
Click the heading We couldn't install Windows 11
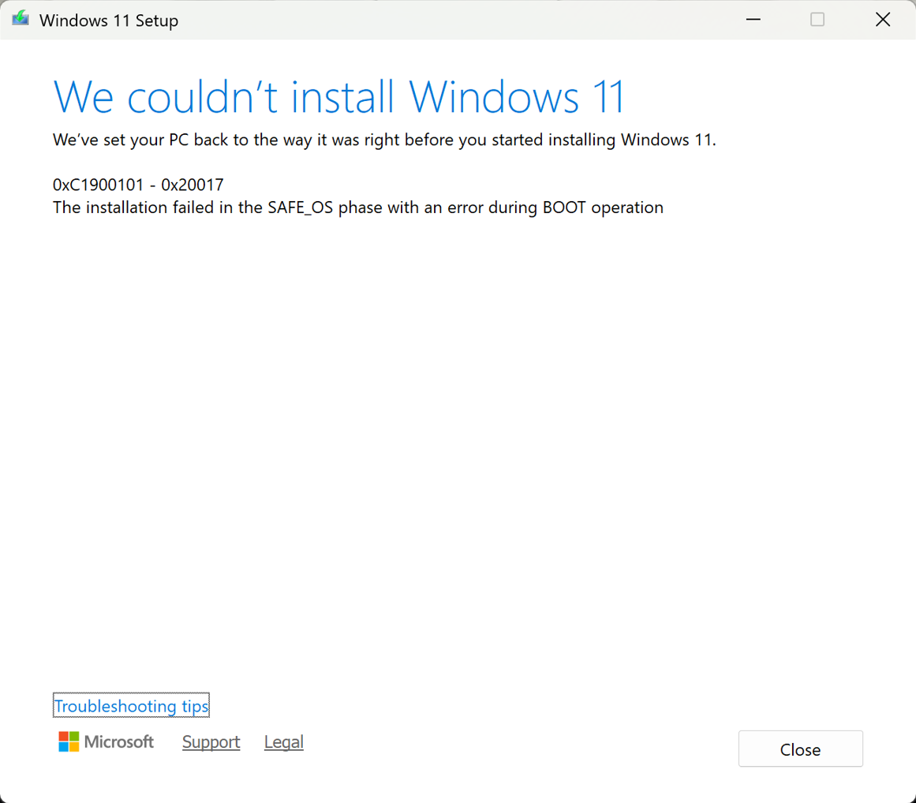coord(339,96)
